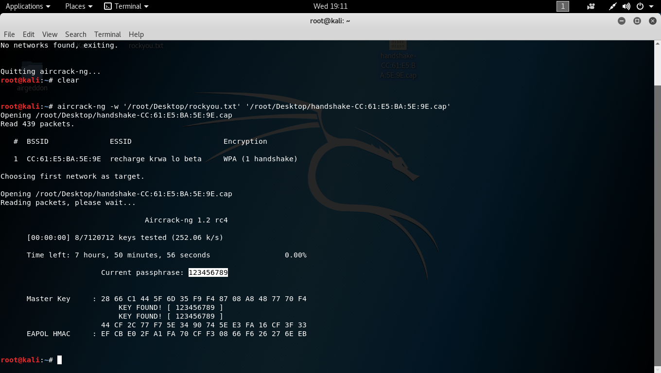Click the "root@kali: ~" window title

(330, 21)
